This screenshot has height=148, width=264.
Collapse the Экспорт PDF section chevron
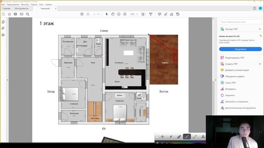tap(260, 29)
